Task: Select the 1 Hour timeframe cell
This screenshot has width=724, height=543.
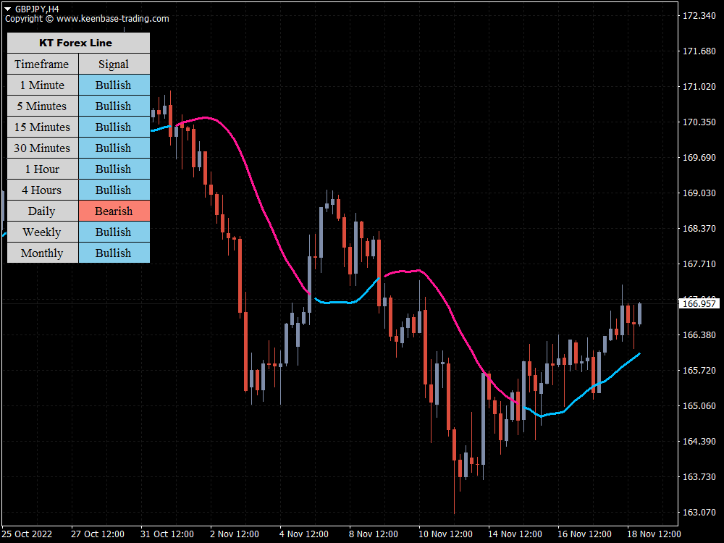Action: click(x=43, y=169)
